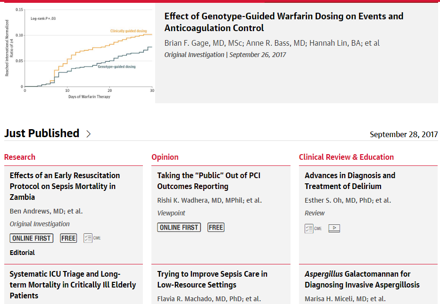Click the FREE badge under the Zambia sepsis article
Image resolution: width=440 pixels, height=304 pixels.
click(68, 238)
